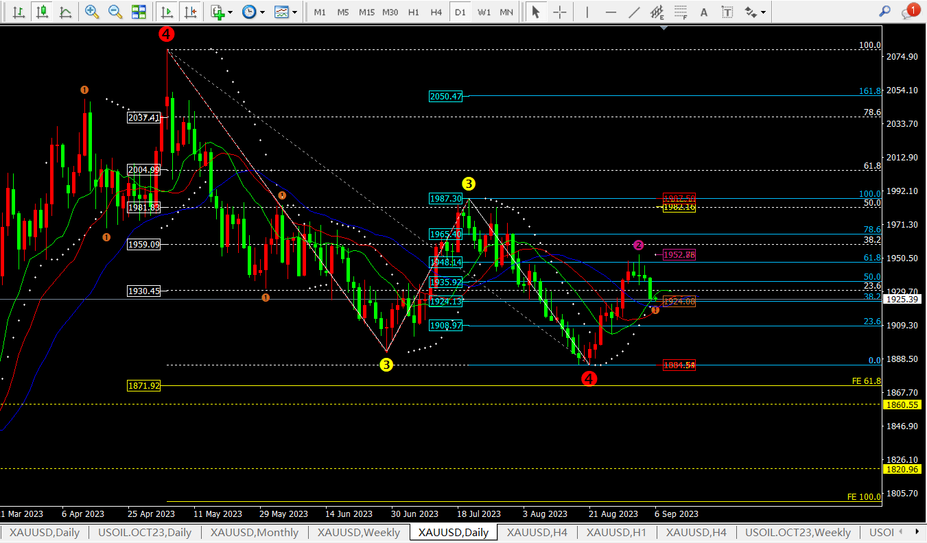Select the arrow cursor tool
The image size is (927, 543).
[536, 12]
